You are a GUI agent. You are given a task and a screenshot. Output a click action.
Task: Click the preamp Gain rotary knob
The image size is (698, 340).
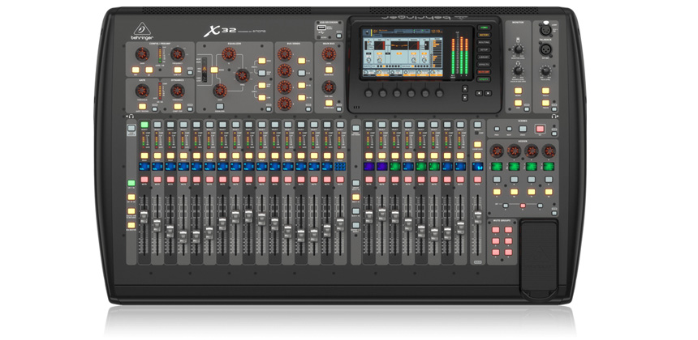coord(142,54)
